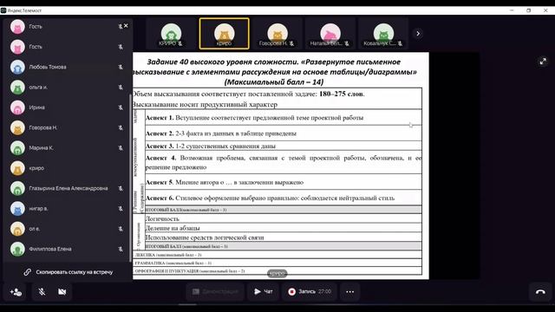
Task: Click mute icon next to Любовь Томова
Action: pyautogui.click(x=121, y=67)
